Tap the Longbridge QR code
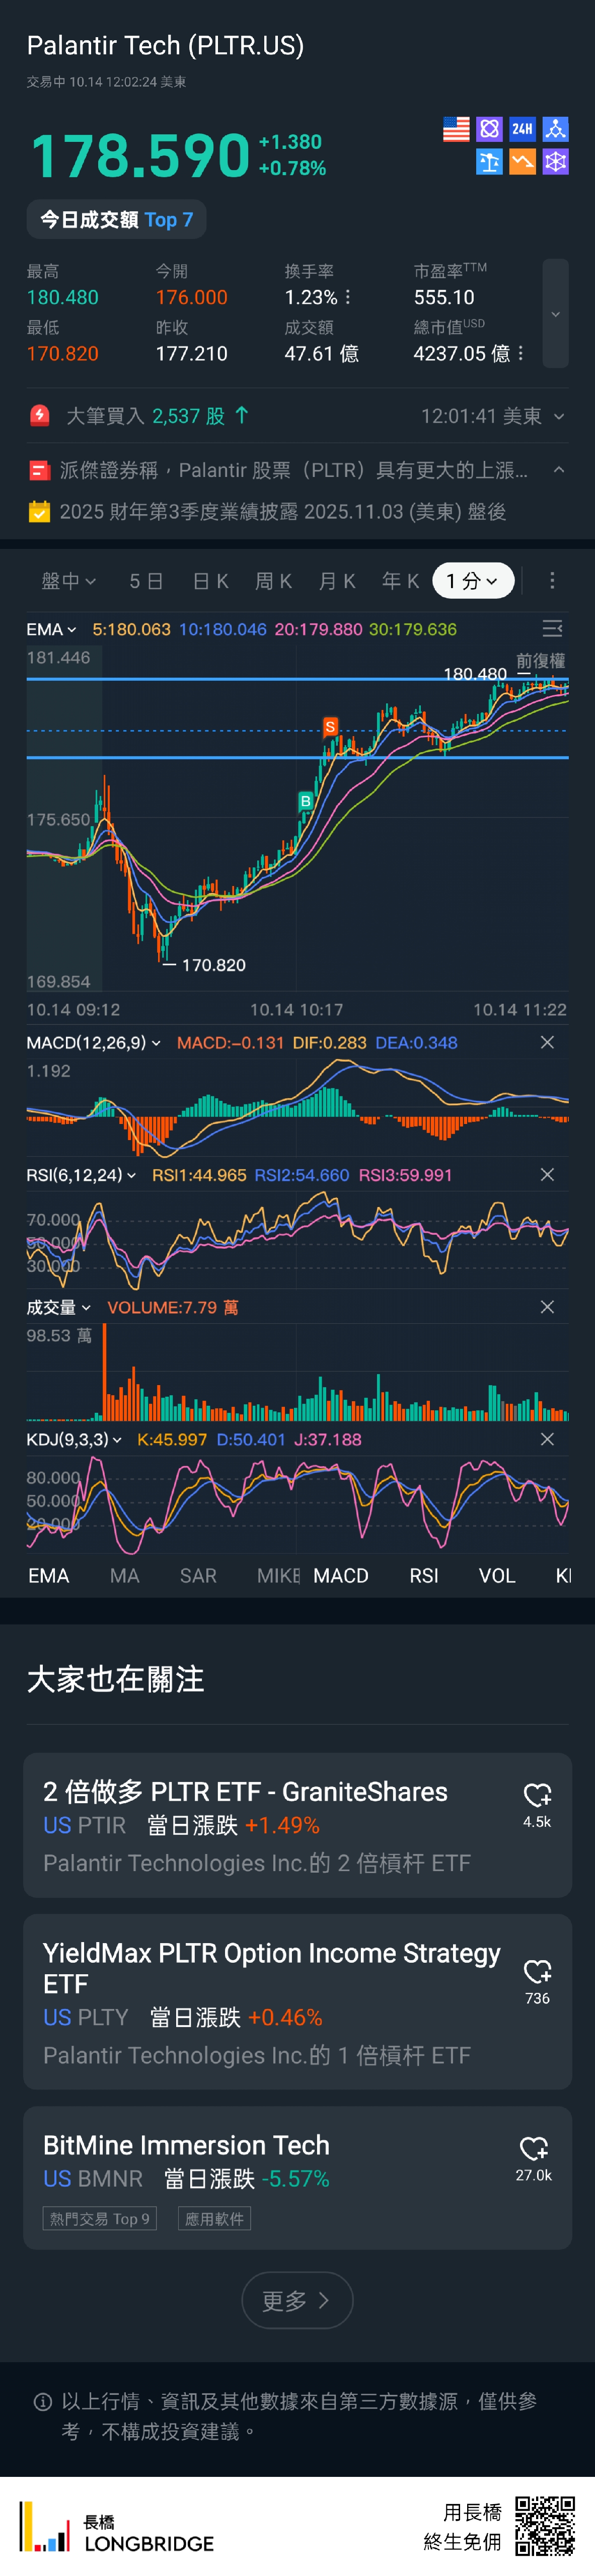Screen dimensions: 595x2576 point(545,2525)
